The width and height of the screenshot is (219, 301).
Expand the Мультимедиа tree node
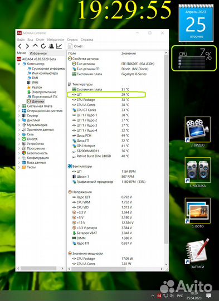(19, 125)
